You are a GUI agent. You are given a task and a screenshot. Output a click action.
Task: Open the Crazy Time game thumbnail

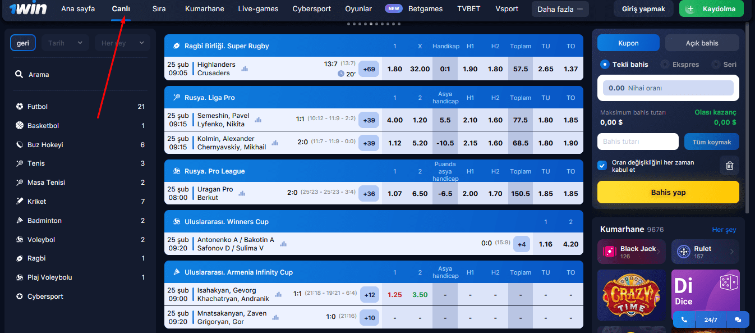pos(632,295)
